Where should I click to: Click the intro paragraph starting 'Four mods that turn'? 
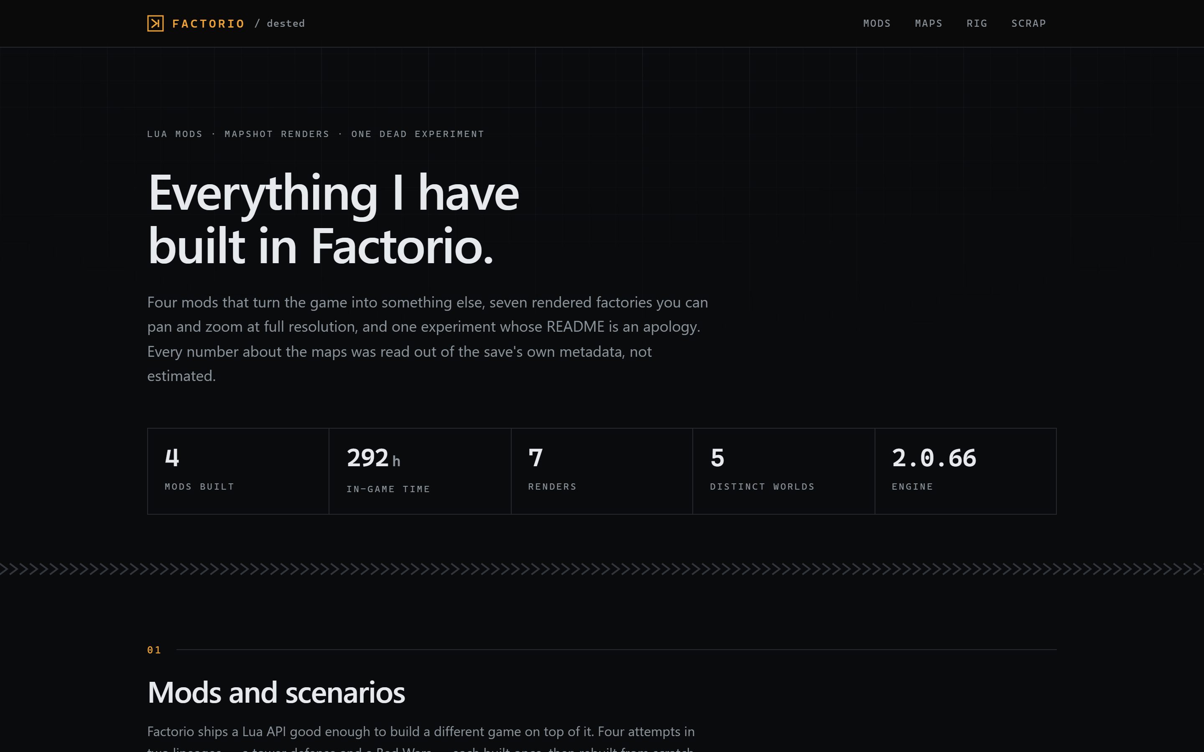[428, 339]
